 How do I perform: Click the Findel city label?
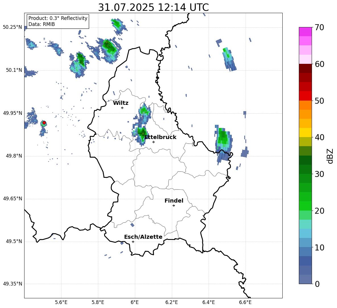[x=174, y=201]
